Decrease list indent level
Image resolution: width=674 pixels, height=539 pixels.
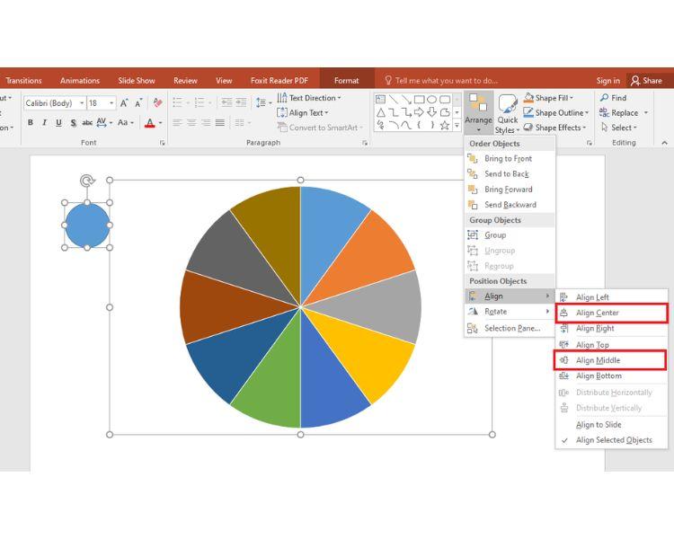pyautogui.click(x=226, y=102)
